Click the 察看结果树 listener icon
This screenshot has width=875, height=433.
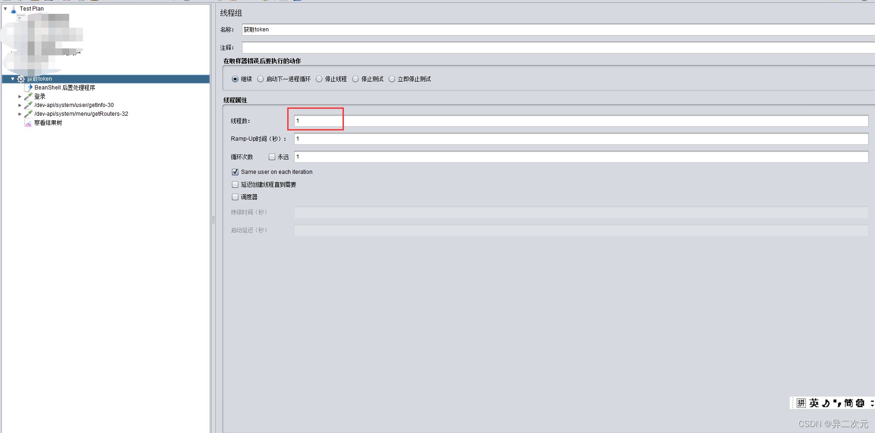(x=29, y=123)
